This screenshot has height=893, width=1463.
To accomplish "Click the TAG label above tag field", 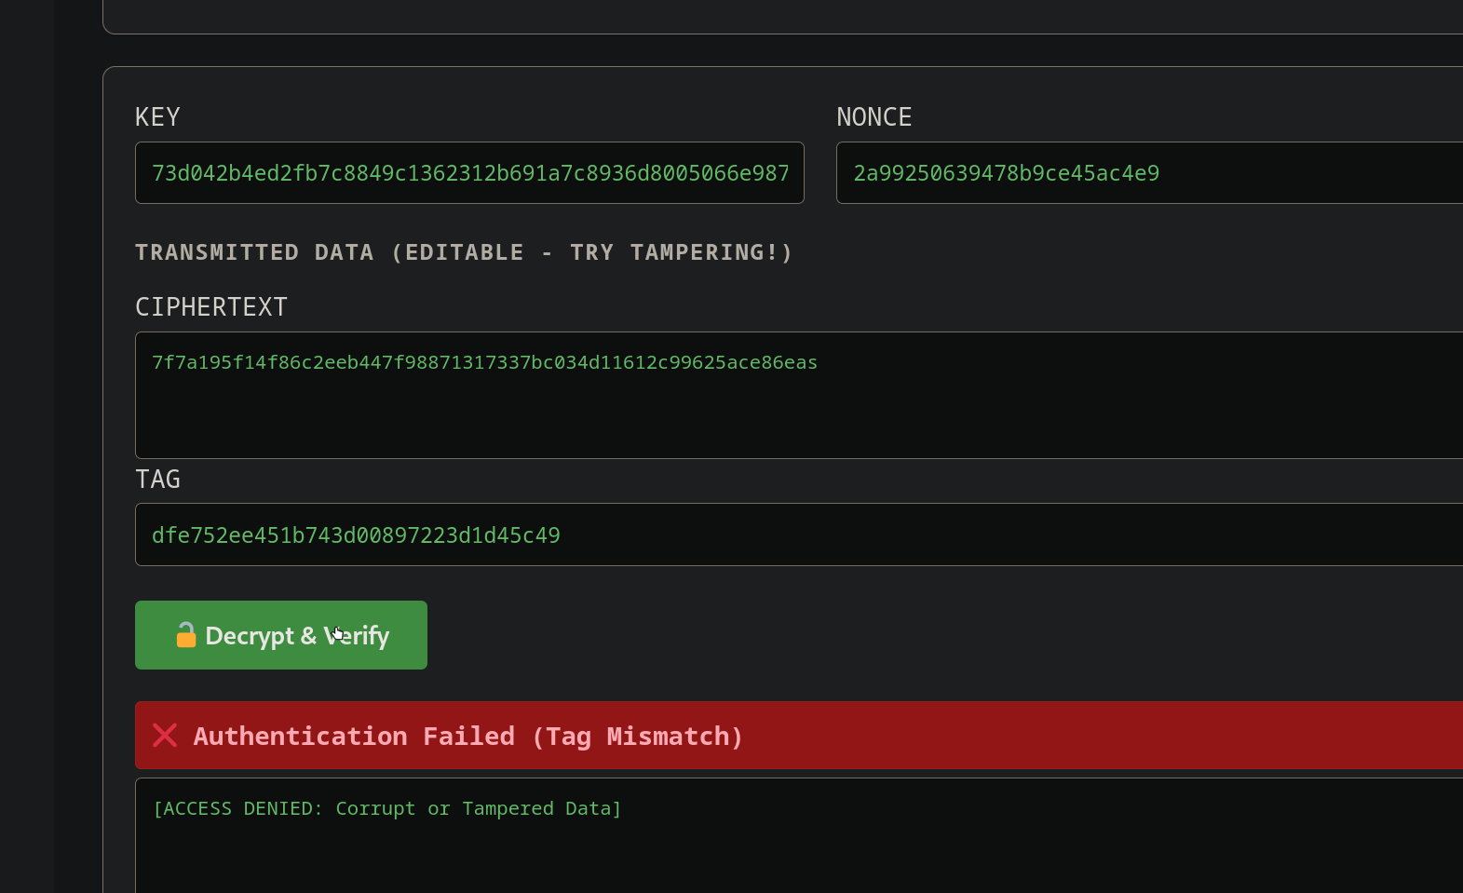I will pyautogui.click(x=157, y=480).
